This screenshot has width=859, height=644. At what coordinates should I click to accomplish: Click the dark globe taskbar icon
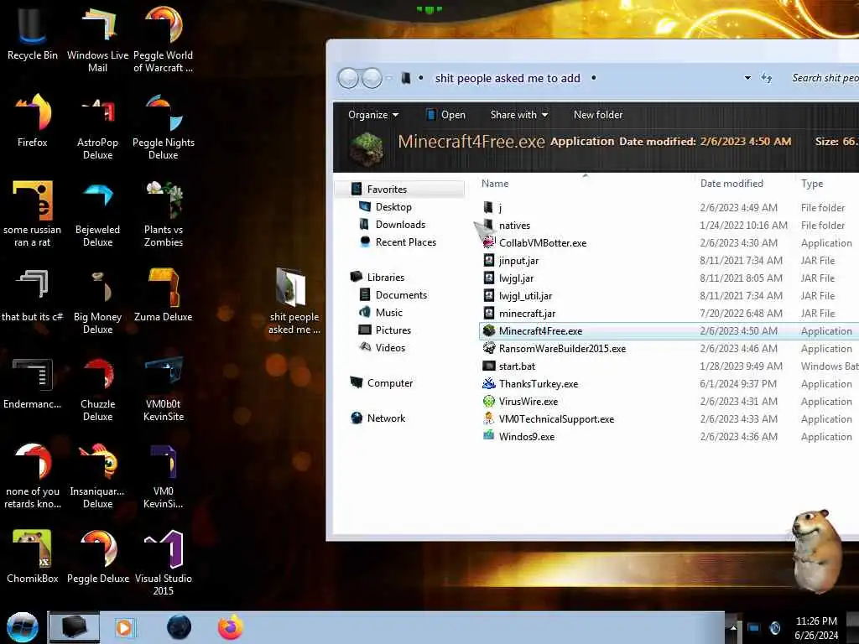(179, 627)
